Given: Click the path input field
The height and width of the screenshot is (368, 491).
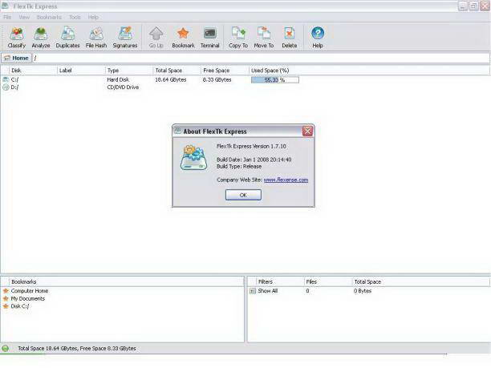Looking at the screenshot, I should pyautogui.click(x=262, y=58).
